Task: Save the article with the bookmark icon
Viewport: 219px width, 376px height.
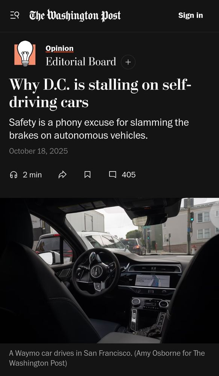Action: [88, 175]
